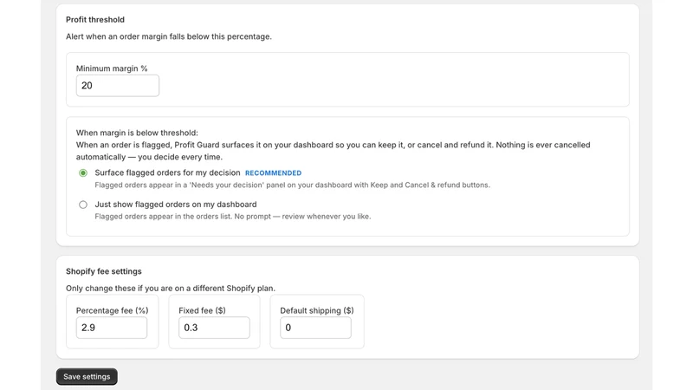Screen dimensions: 693x390
Task: Click 'Alert when an order margin falls below' text
Action: pyautogui.click(x=169, y=36)
